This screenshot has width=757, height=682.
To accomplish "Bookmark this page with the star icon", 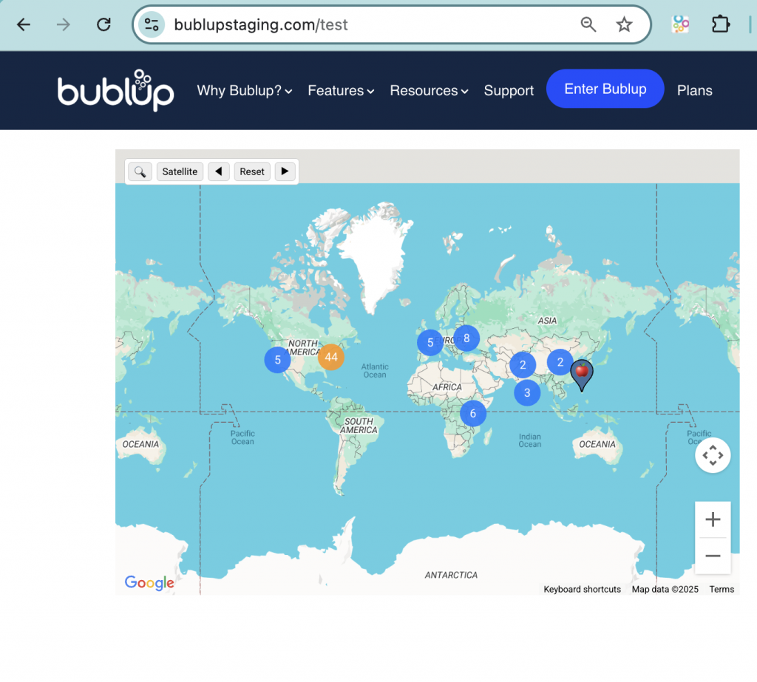I will tap(625, 24).
